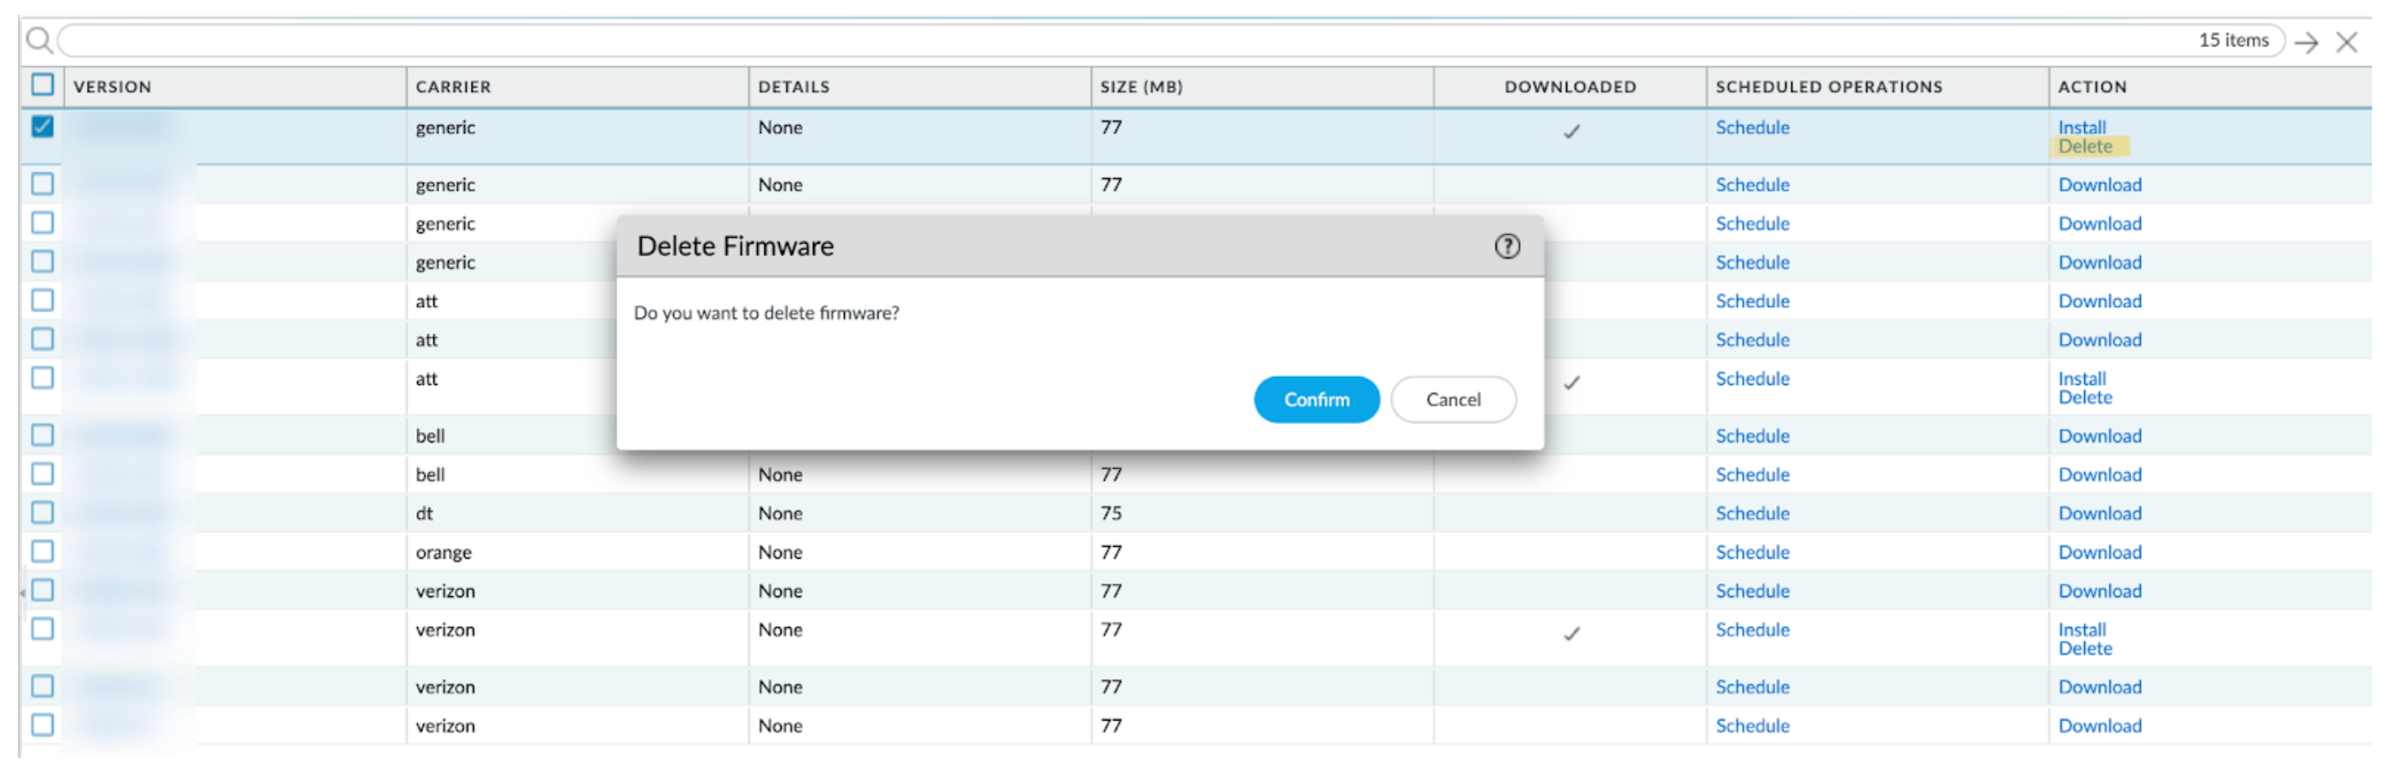Sort by the Size (MB) column header
Screen dimensions: 2390x779
(x=1141, y=87)
